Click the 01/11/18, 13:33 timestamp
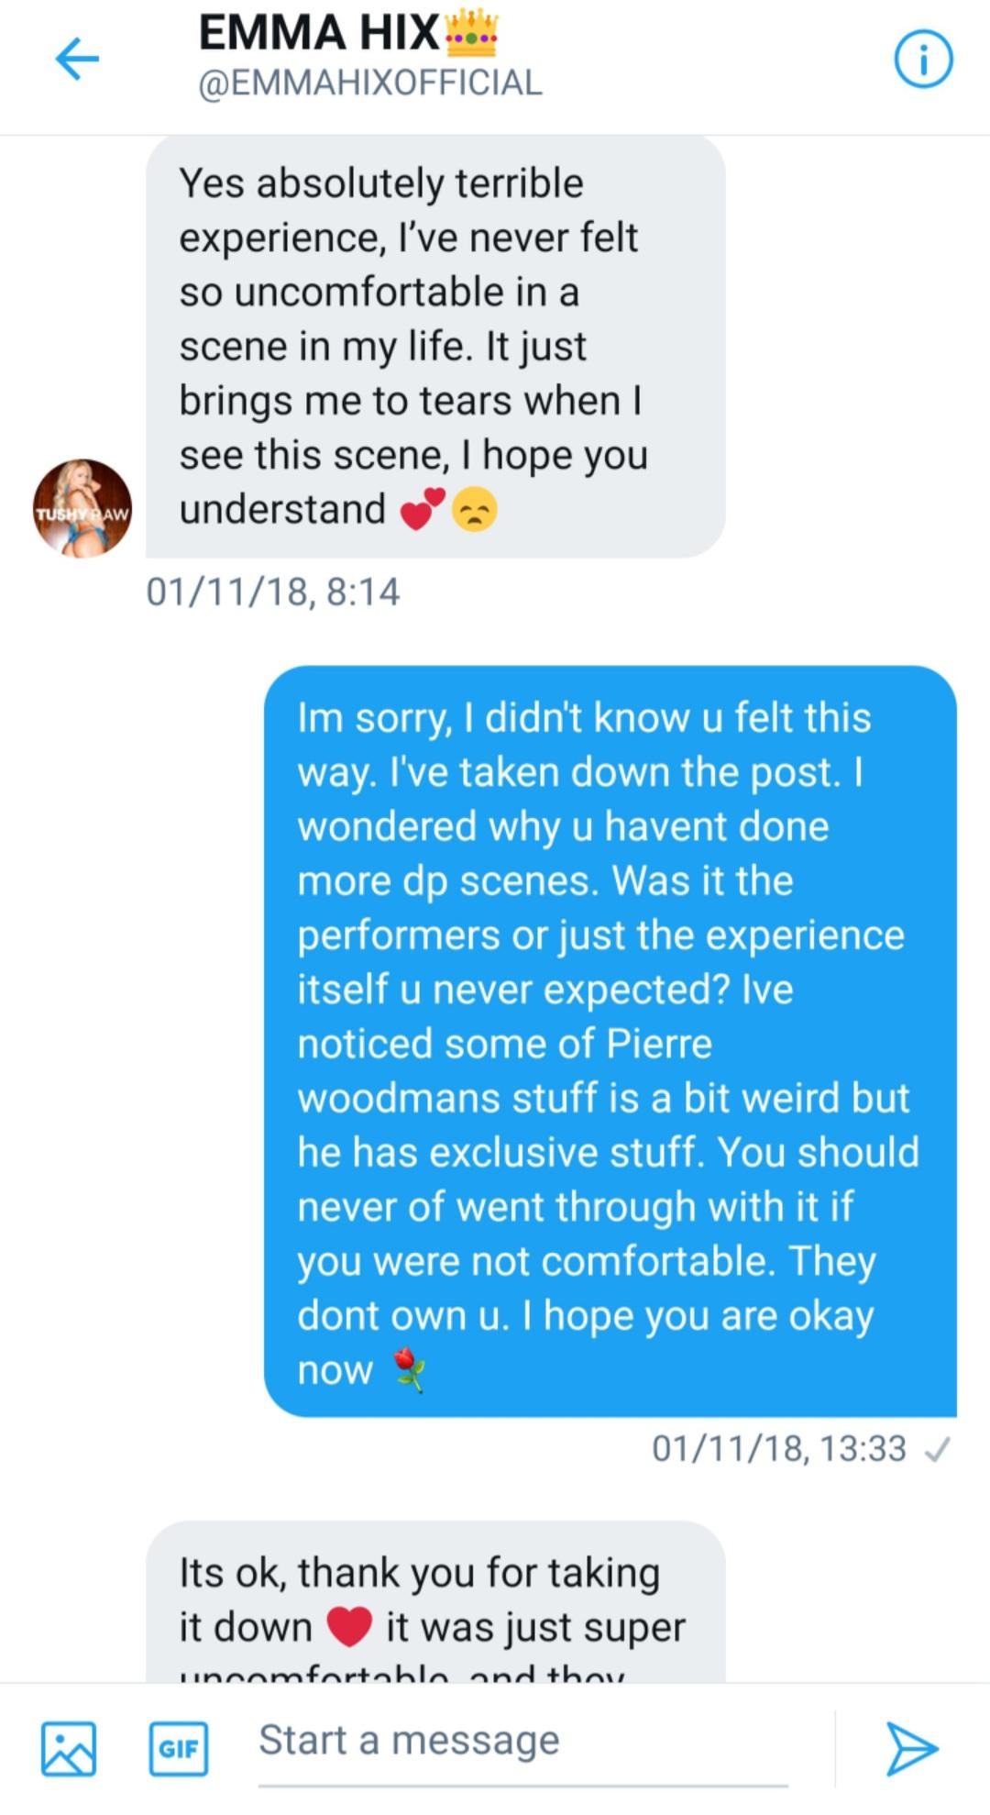 click(778, 1449)
